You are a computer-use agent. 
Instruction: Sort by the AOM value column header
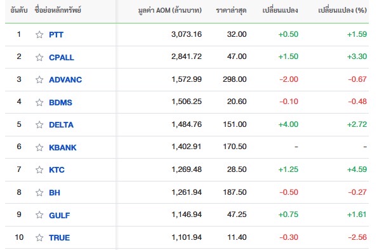(169, 10)
